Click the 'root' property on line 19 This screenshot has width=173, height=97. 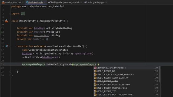[x=56, y=57]
